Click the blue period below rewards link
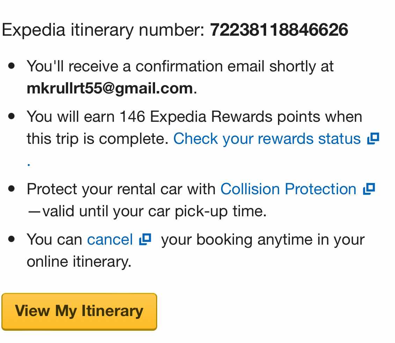The height and width of the screenshot is (343, 395). (29, 165)
